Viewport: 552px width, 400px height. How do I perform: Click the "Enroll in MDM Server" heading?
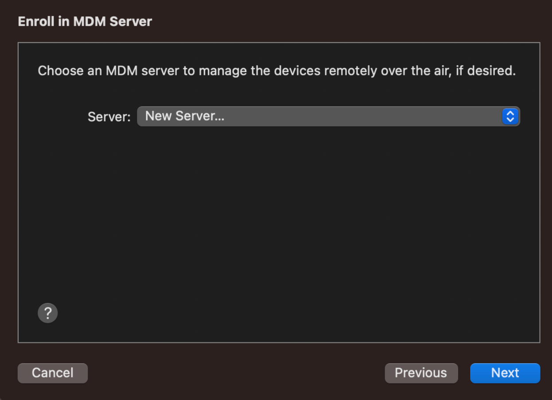85,21
